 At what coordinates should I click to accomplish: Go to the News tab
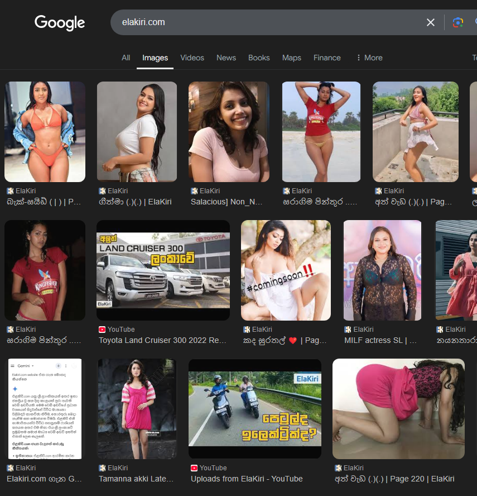(226, 58)
